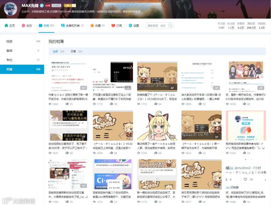Open the @mu3mo3 tweet screenshot album
This screenshot has width=271, height=206.
click(246, 174)
